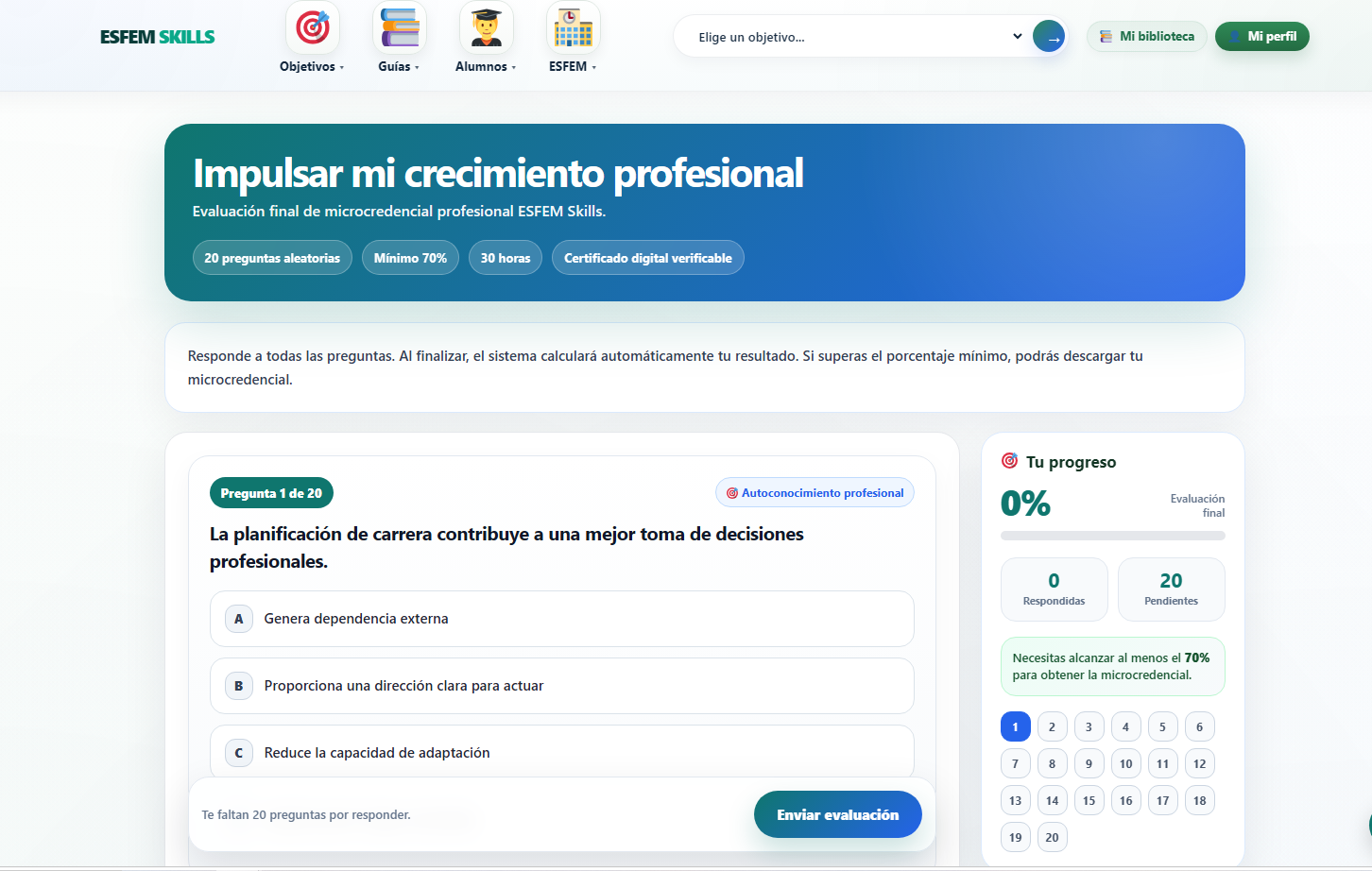Jump to question 11 in navigator
The width and height of the screenshot is (1372, 871).
point(1163,763)
